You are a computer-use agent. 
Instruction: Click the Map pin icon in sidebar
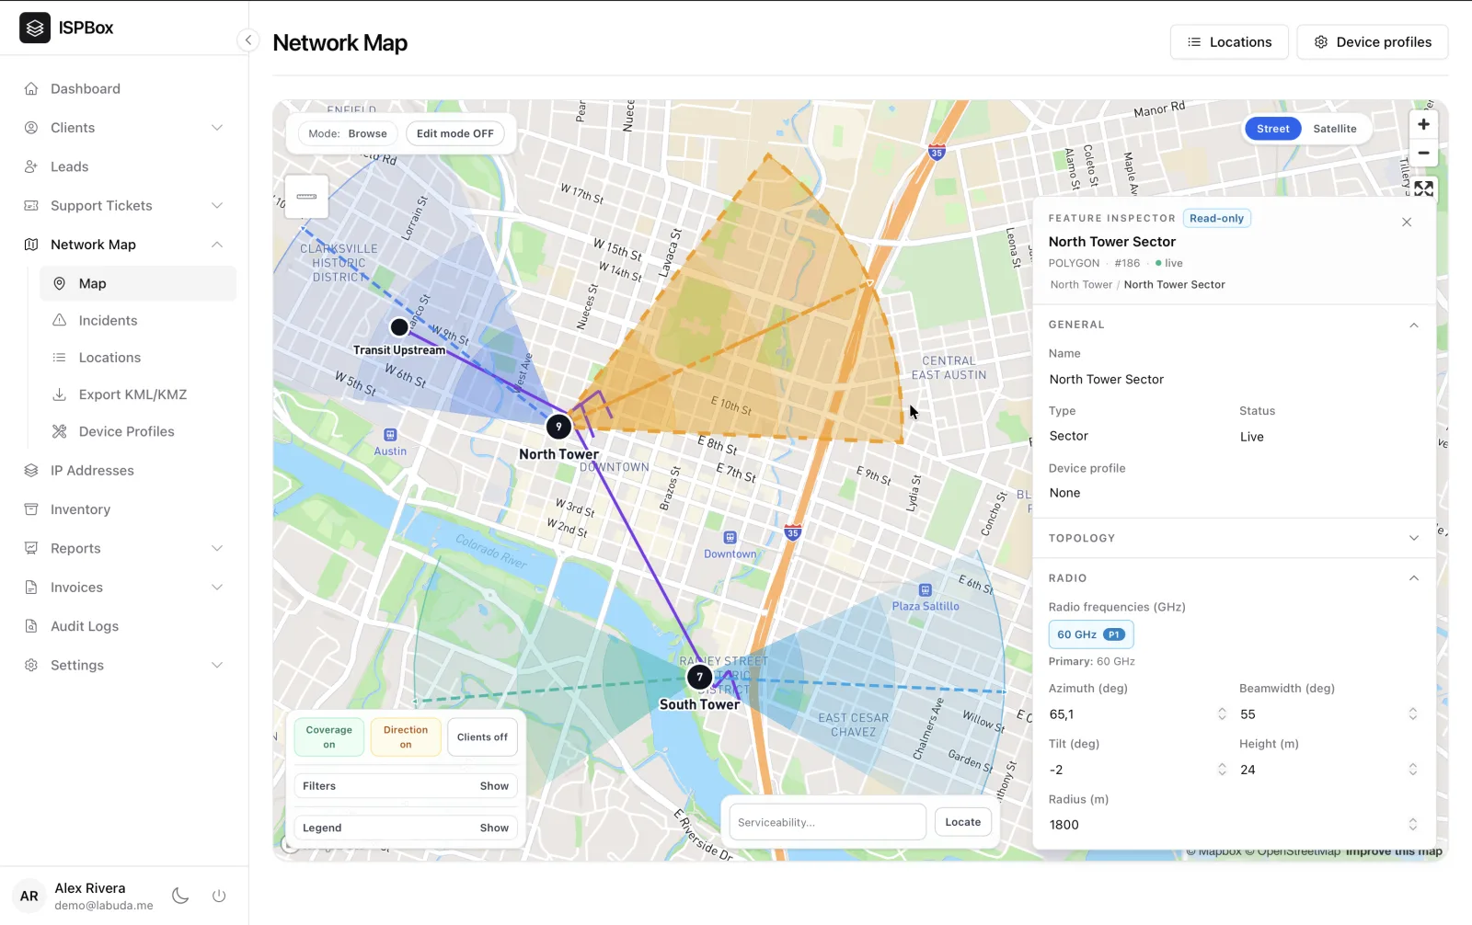pos(60,284)
